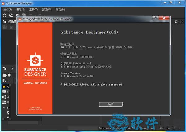Screen dimensions: 186x132
Task: Click the info 'i' icon in left panel
Action: 12,68
